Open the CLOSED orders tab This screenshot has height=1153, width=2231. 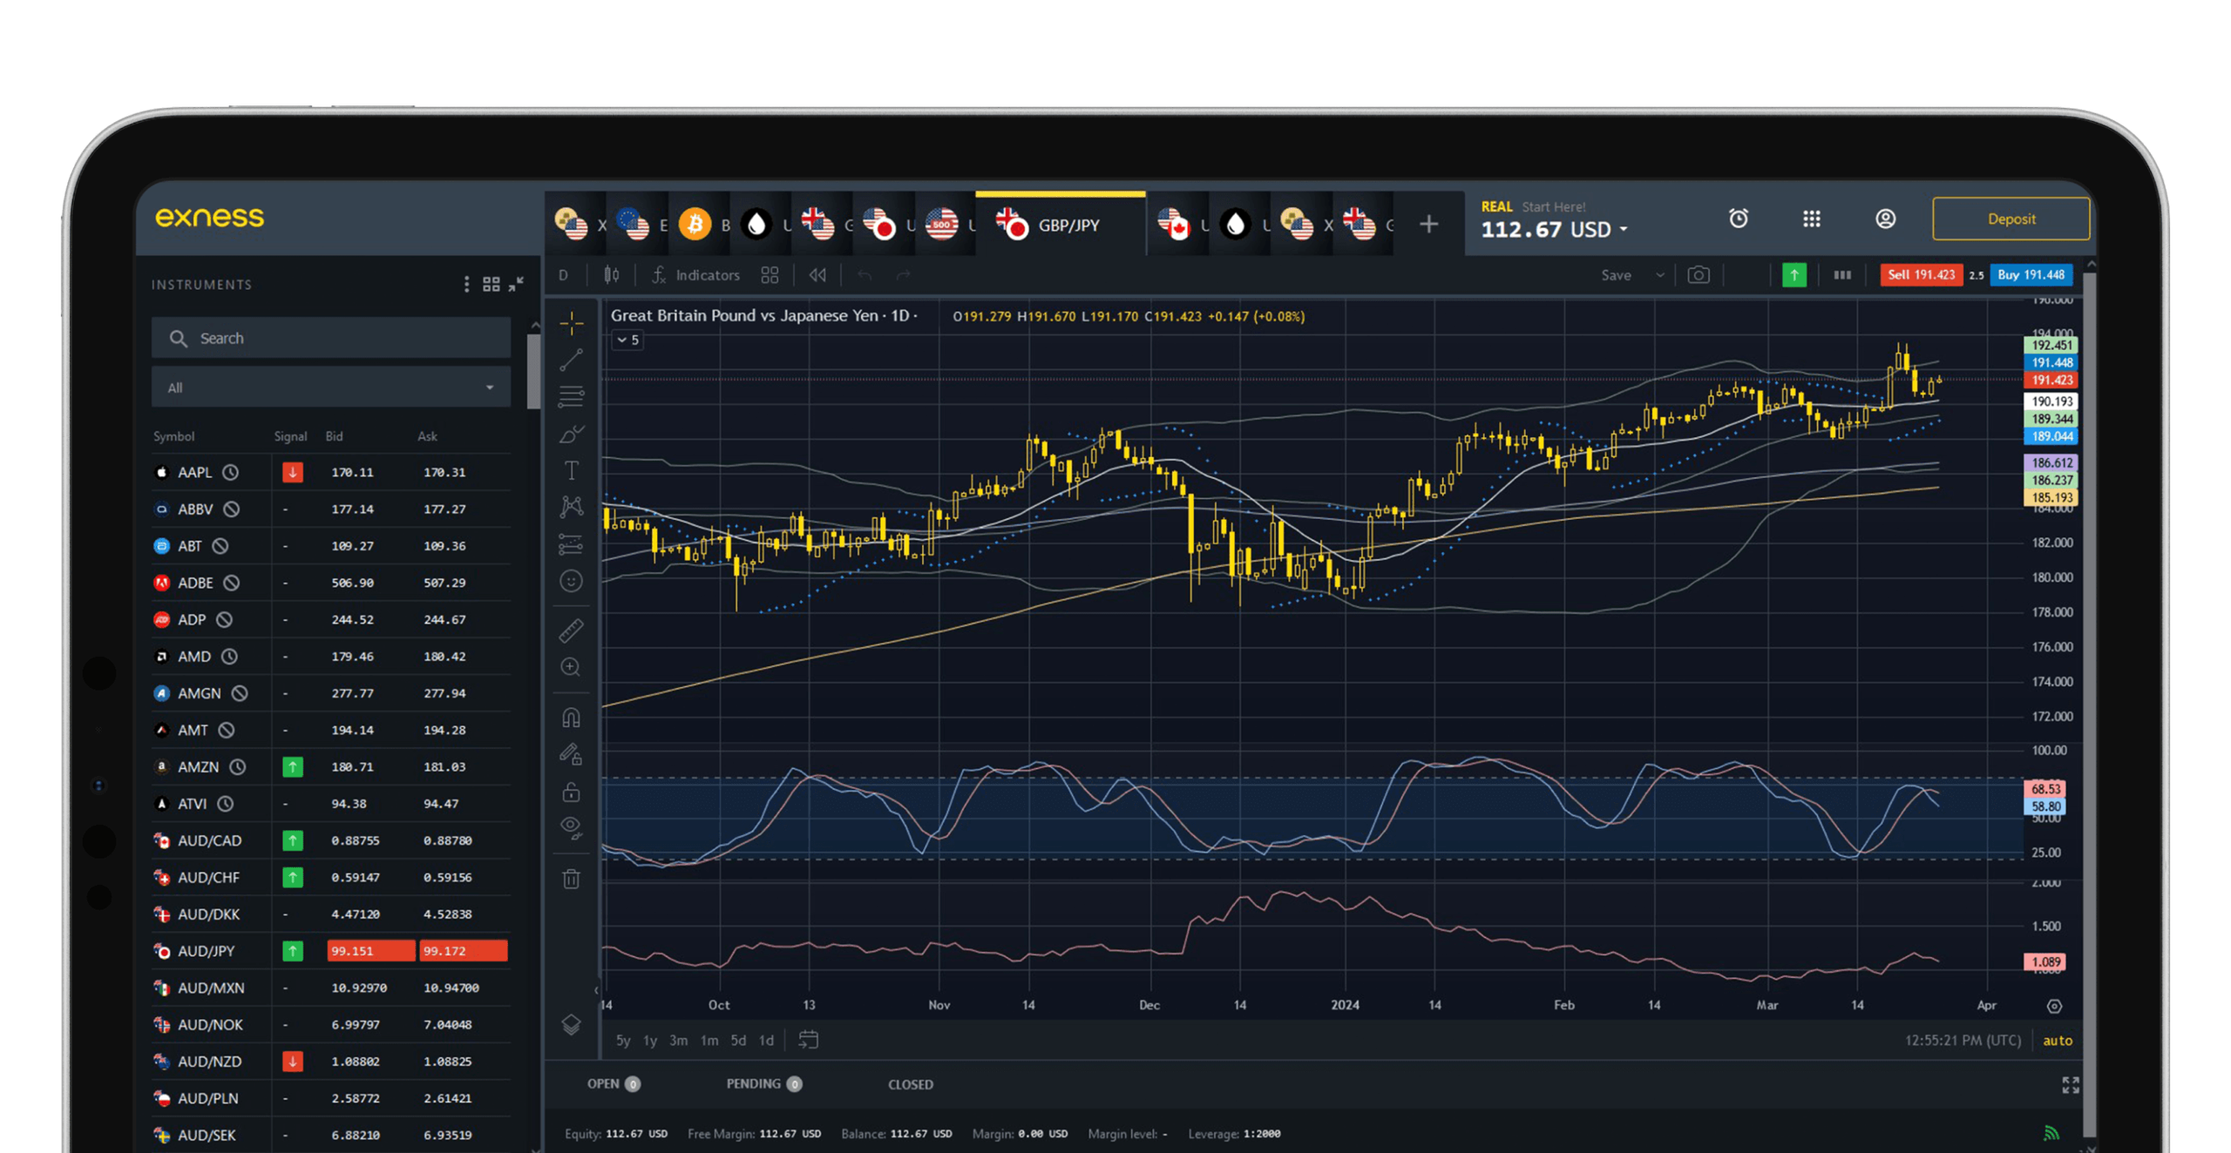coord(910,1085)
